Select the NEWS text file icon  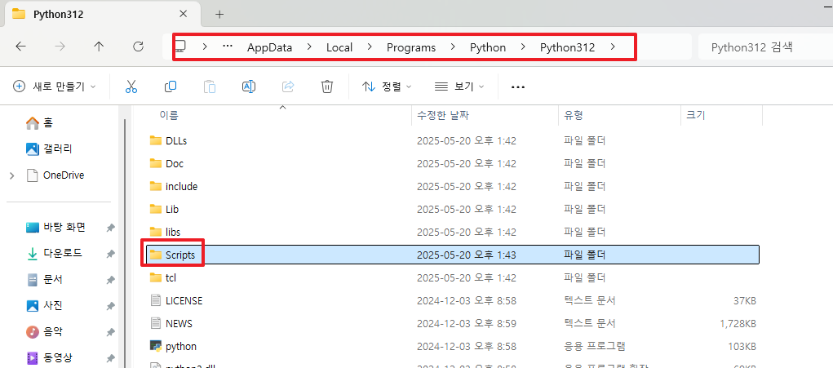pyautogui.click(x=155, y=323)
